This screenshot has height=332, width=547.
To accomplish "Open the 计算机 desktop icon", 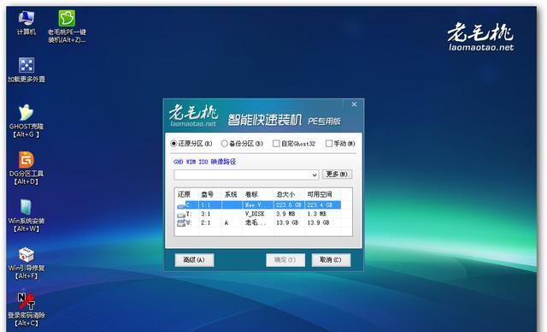I will pyautogui.click(x=26, y=23).
